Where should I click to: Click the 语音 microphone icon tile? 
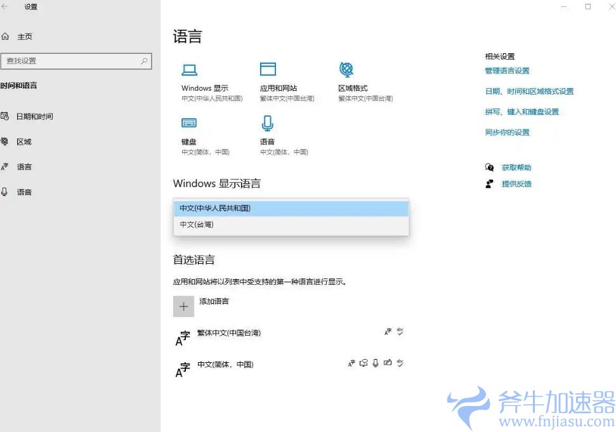[x=268, y=123]
